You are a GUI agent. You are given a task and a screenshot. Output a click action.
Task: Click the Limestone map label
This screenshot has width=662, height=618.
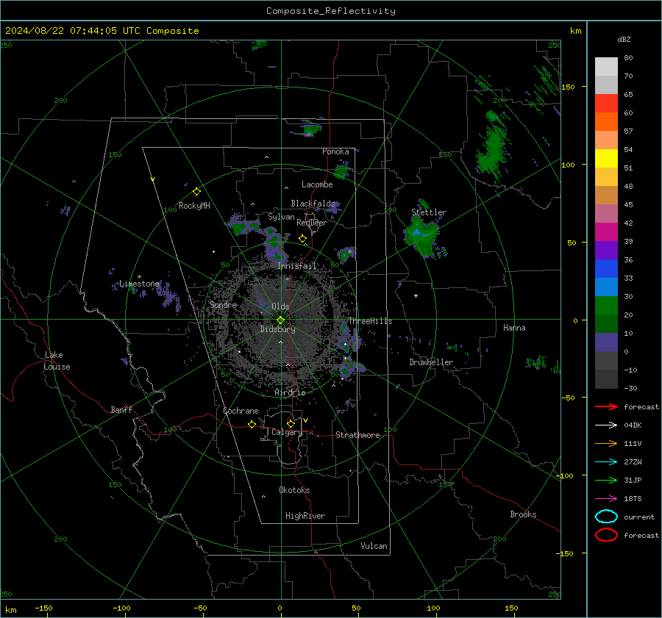(139, 284)
